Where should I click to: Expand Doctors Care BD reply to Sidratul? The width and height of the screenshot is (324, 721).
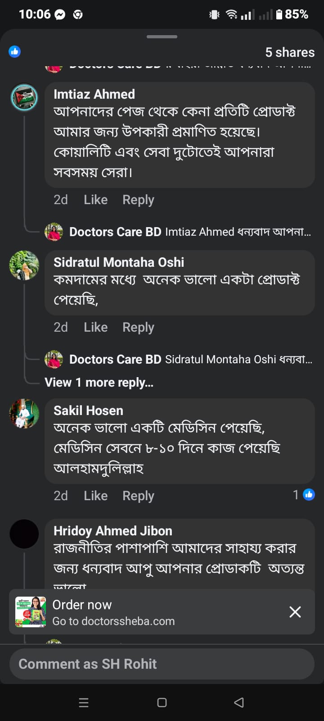tap(189, 360)
